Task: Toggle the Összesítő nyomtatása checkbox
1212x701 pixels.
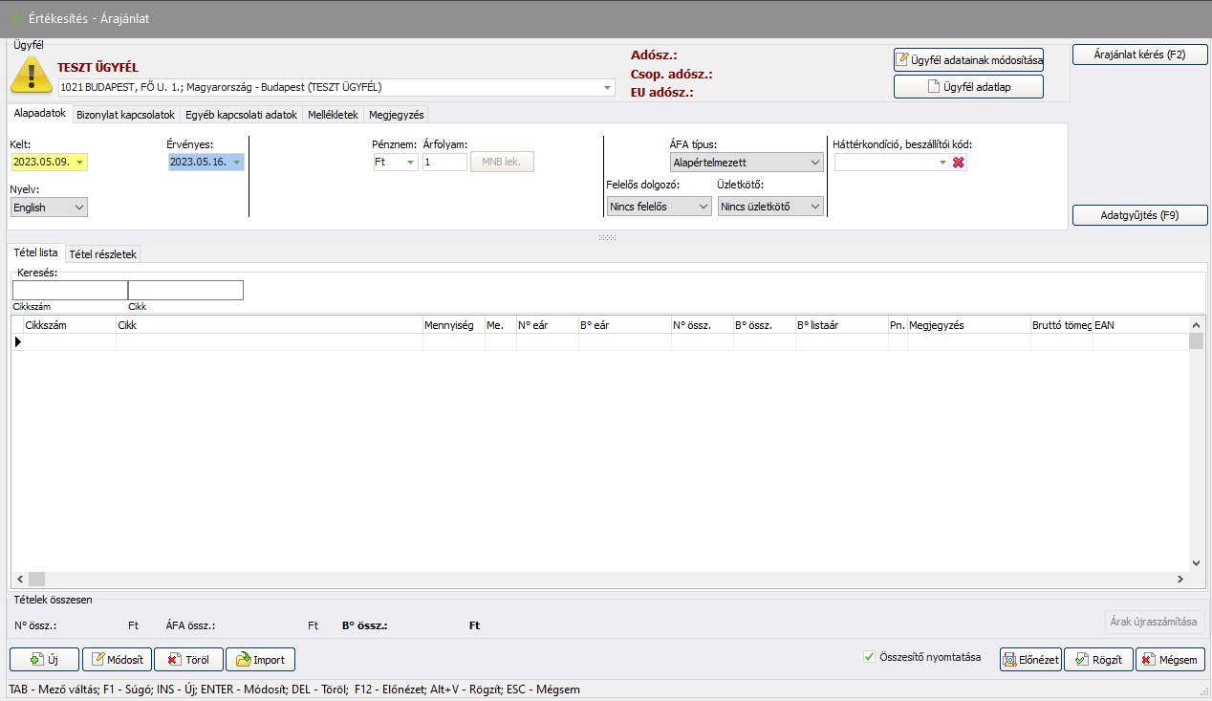Action: click(869, 657)
